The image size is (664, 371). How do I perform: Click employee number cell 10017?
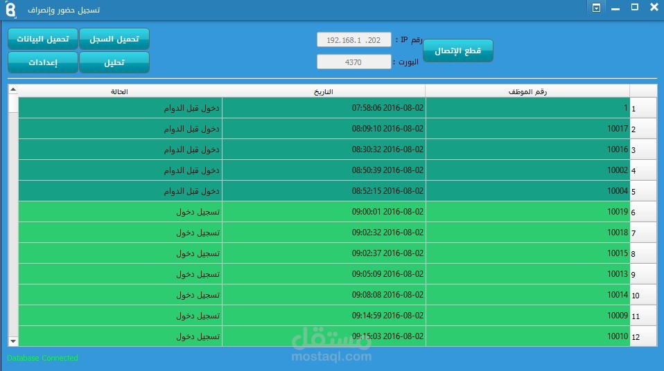(527, 129)
